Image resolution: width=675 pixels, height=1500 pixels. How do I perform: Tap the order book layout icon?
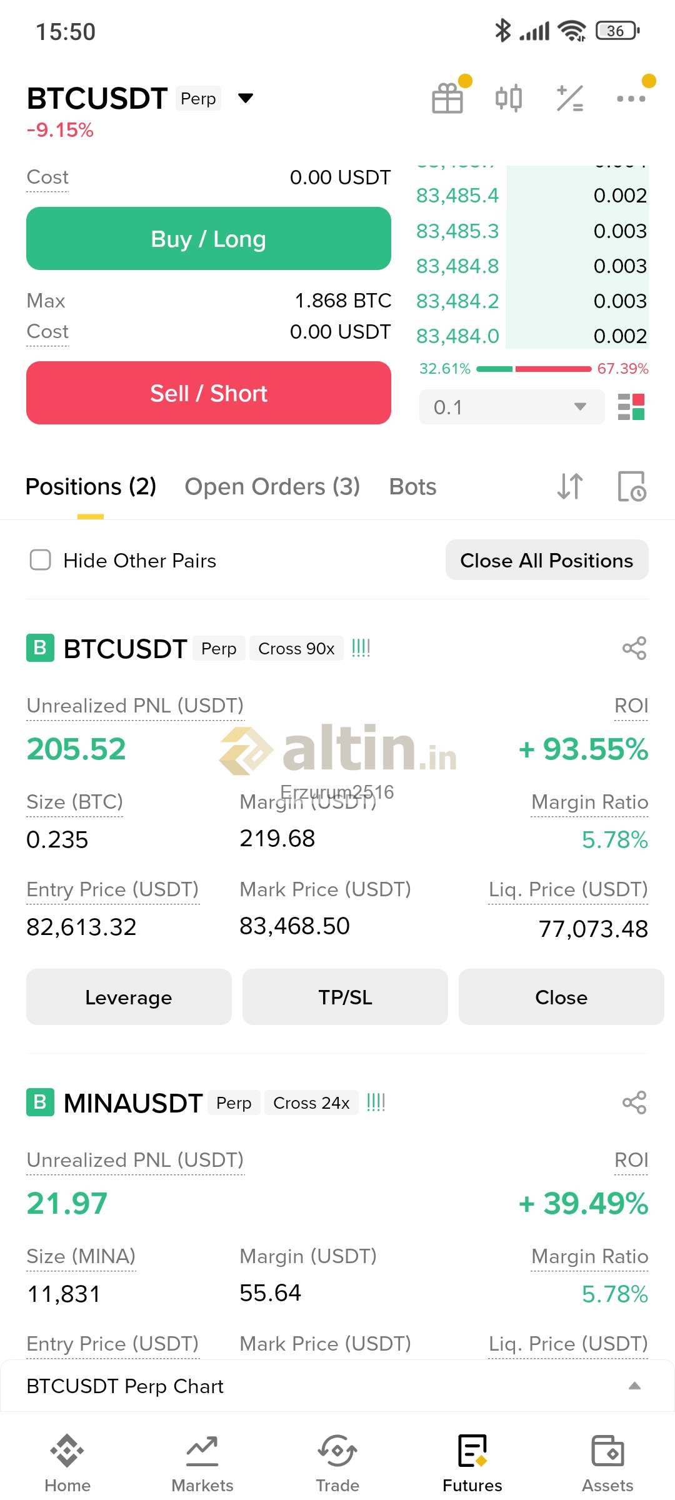coord(631,407)
